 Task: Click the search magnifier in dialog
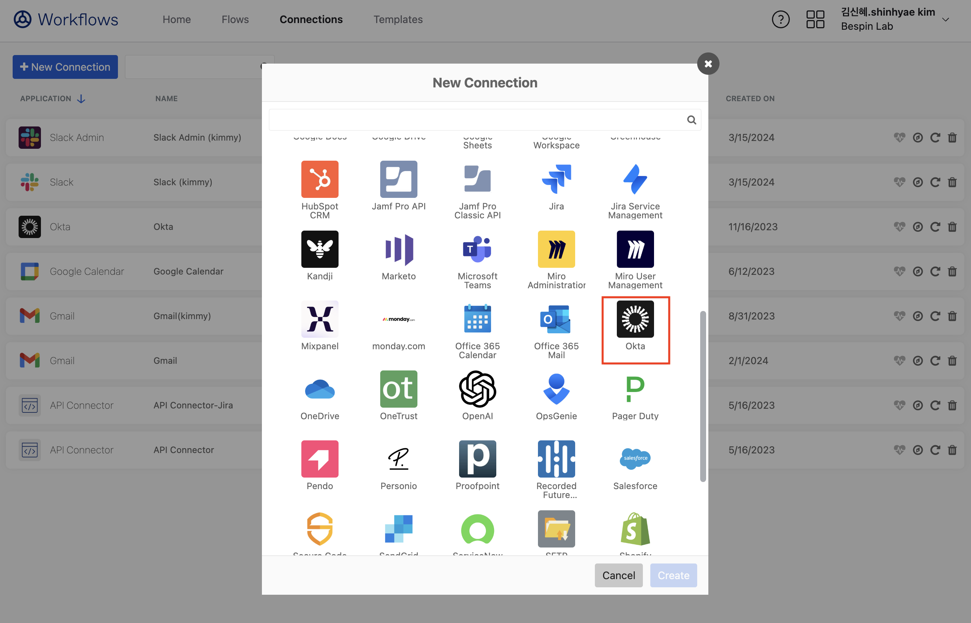pos(691,120)
